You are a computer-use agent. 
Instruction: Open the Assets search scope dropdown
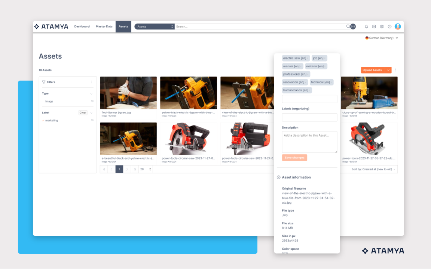155,27
